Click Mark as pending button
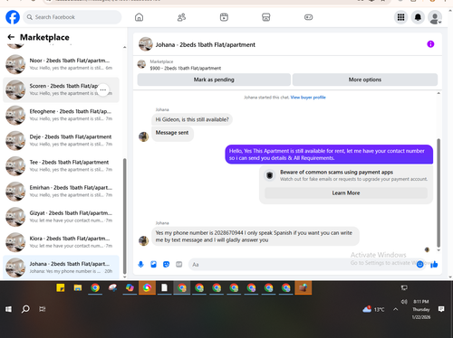This screenshot has height=338, width=453. 214,80
